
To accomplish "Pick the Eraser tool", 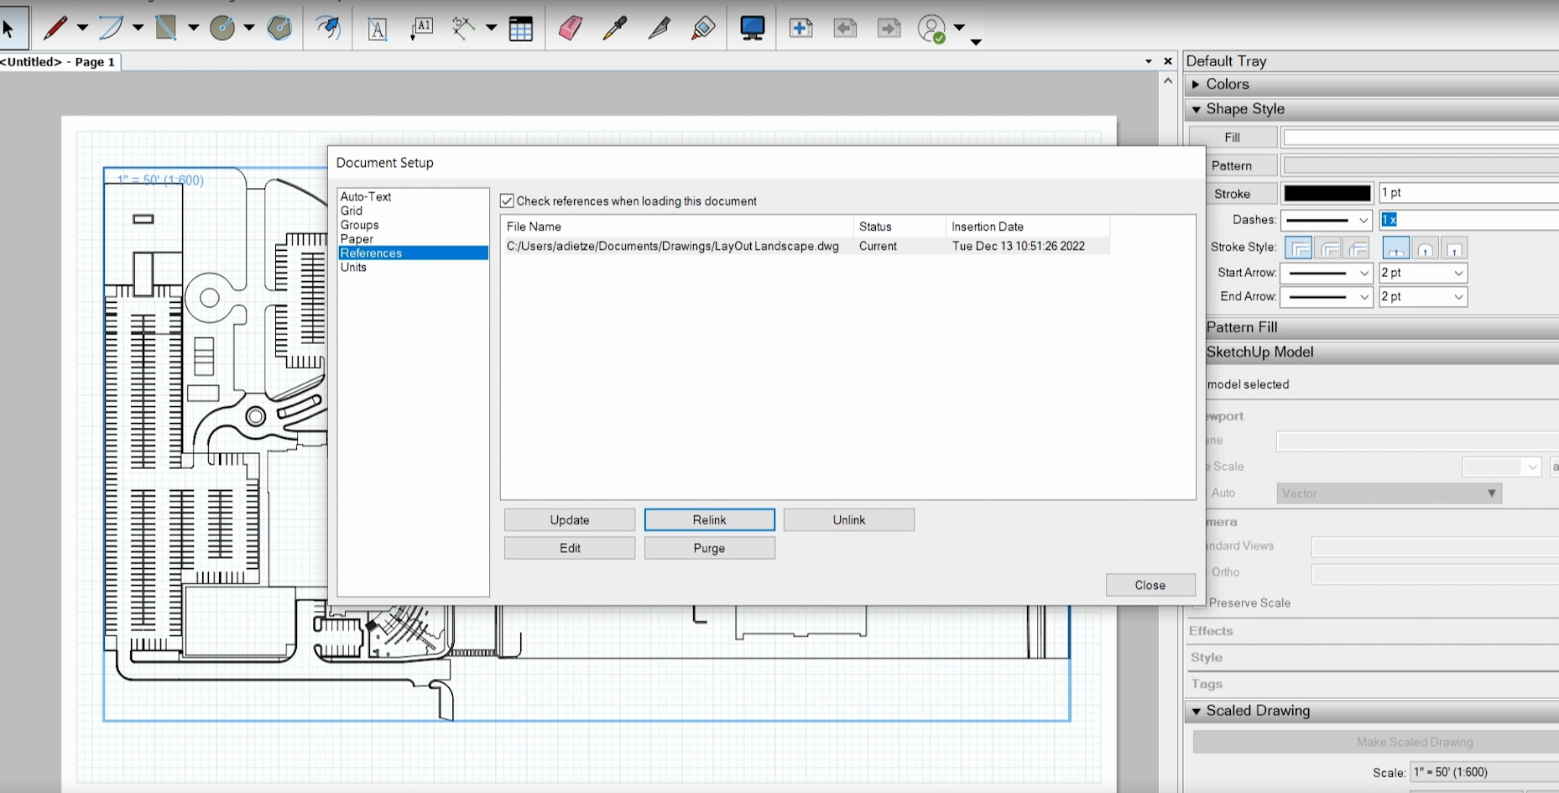I will (571, 28).
